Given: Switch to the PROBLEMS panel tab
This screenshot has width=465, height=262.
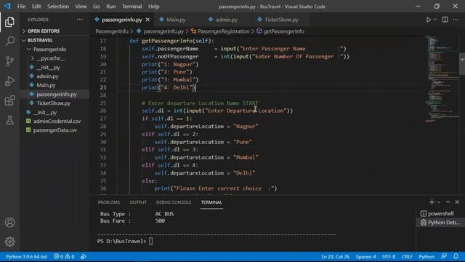Looking at the screenshot, I should pos(109,202).
